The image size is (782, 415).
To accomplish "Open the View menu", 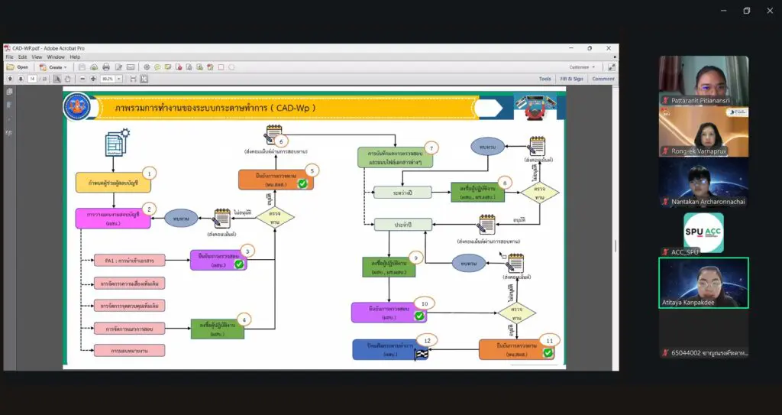I will (x=37, y=57).
